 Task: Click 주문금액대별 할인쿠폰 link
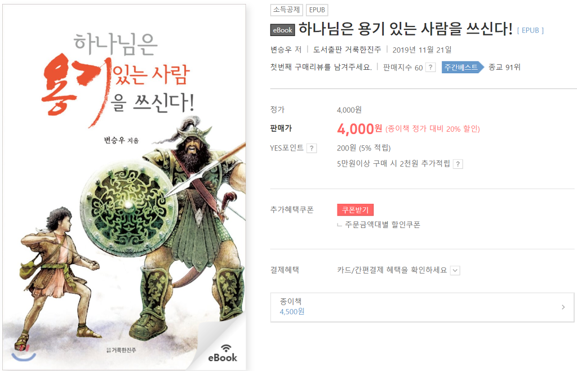click(383, 225)
